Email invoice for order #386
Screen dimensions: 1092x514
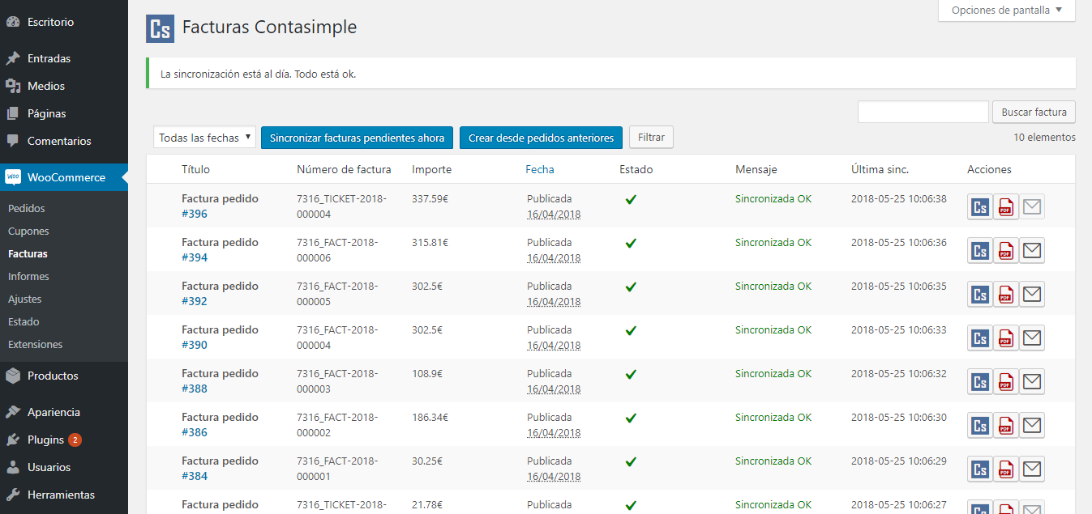click(1032, 426)
